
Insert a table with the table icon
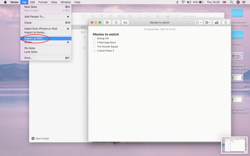click(x=107, y=22)
